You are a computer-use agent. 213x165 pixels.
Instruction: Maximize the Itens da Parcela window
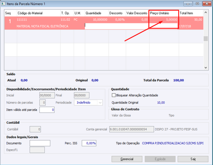(x=197, y=4)
